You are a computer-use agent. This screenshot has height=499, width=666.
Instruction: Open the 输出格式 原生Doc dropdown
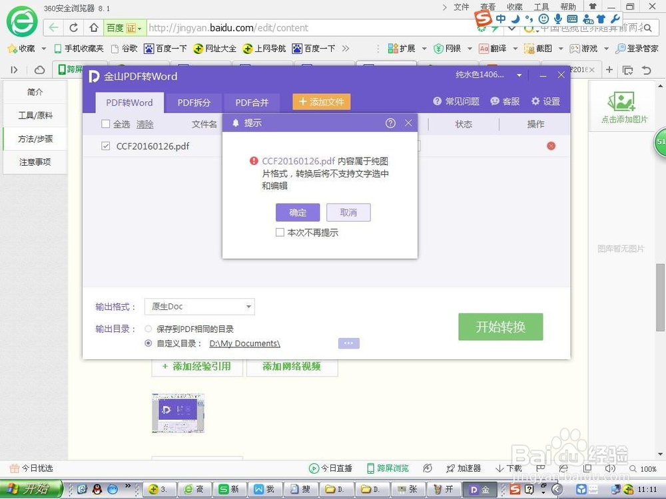[200, 306]
